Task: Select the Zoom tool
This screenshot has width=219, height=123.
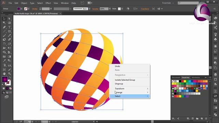Action: 9,74
